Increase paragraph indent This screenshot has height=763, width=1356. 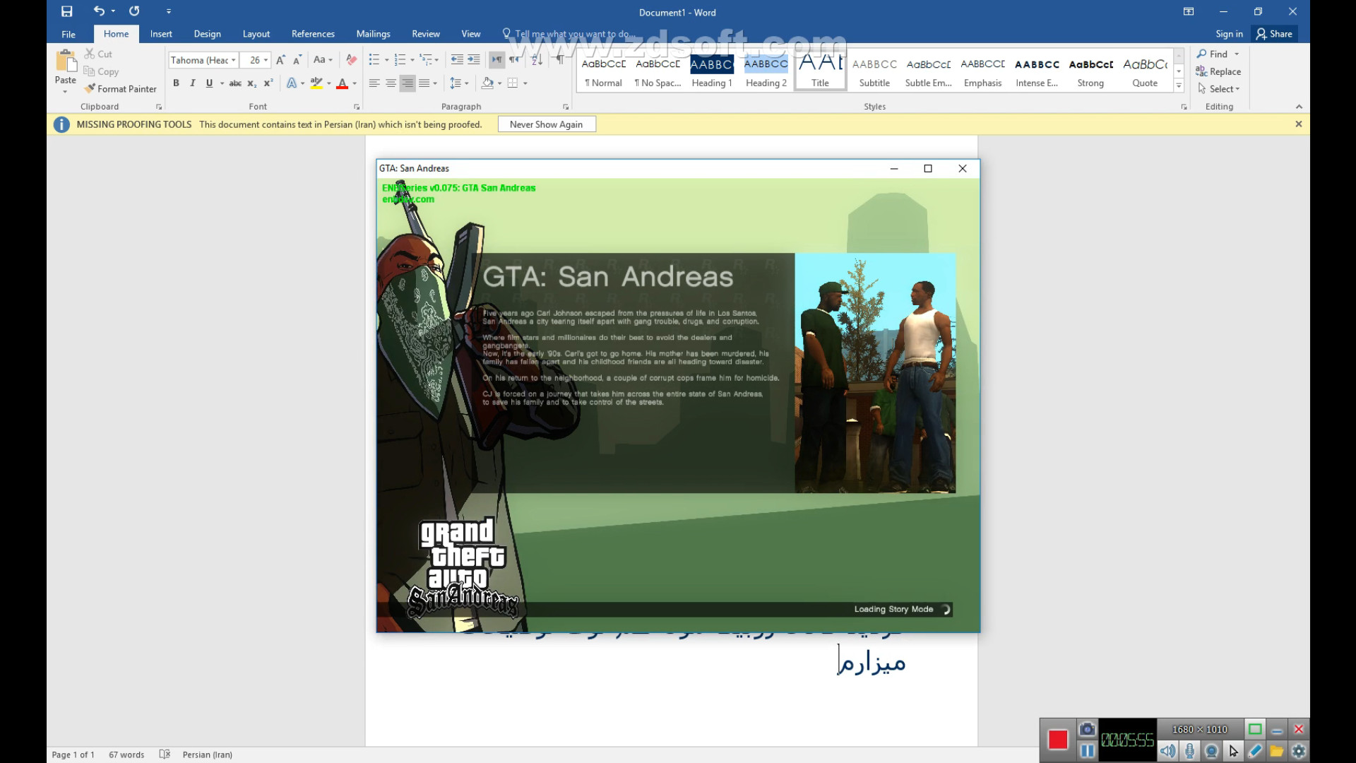[473, 60]
